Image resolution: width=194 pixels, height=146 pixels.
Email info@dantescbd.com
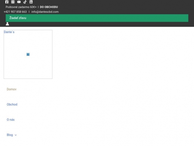(45, 12)
